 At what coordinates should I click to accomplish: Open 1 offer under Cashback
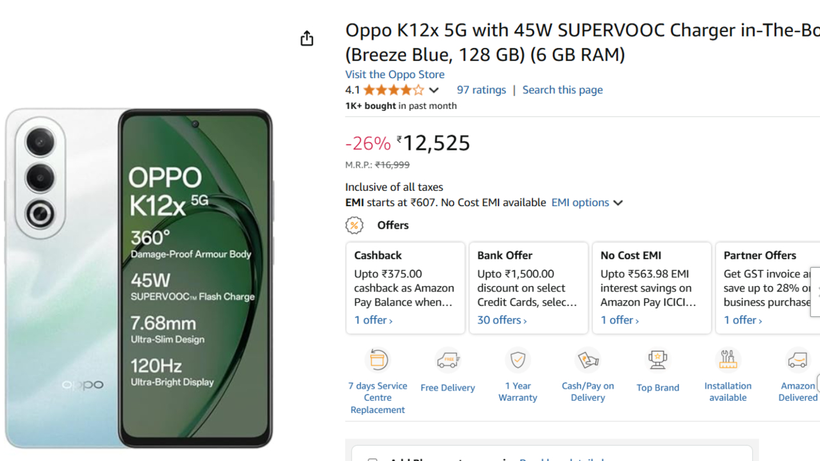coord(373,320)
